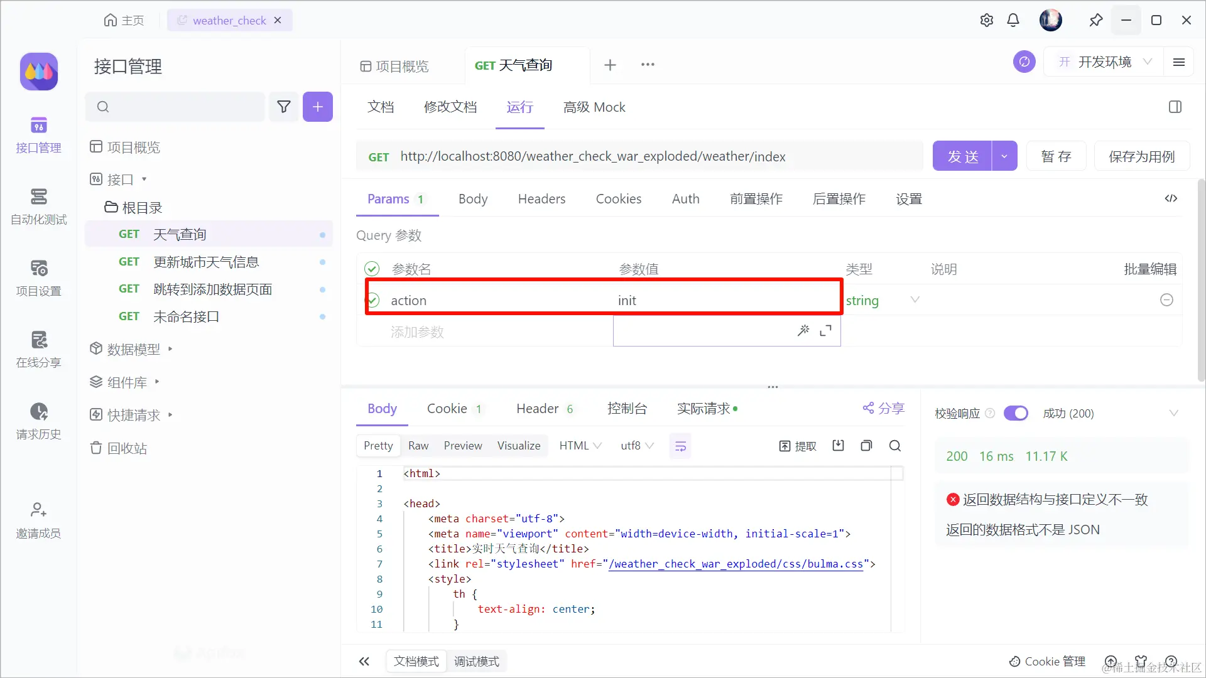Remove the action parameter row
Screen dimensions: 1206x678
click(1166, 300)
